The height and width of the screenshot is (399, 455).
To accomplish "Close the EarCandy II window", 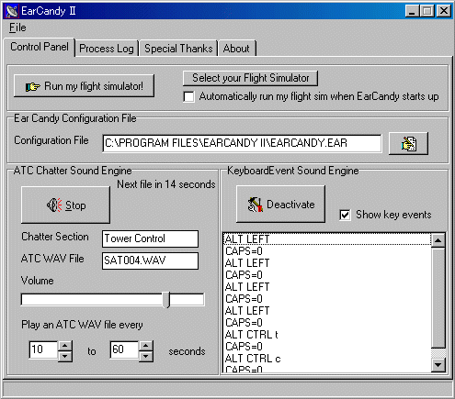I will (x=444, y=11).
